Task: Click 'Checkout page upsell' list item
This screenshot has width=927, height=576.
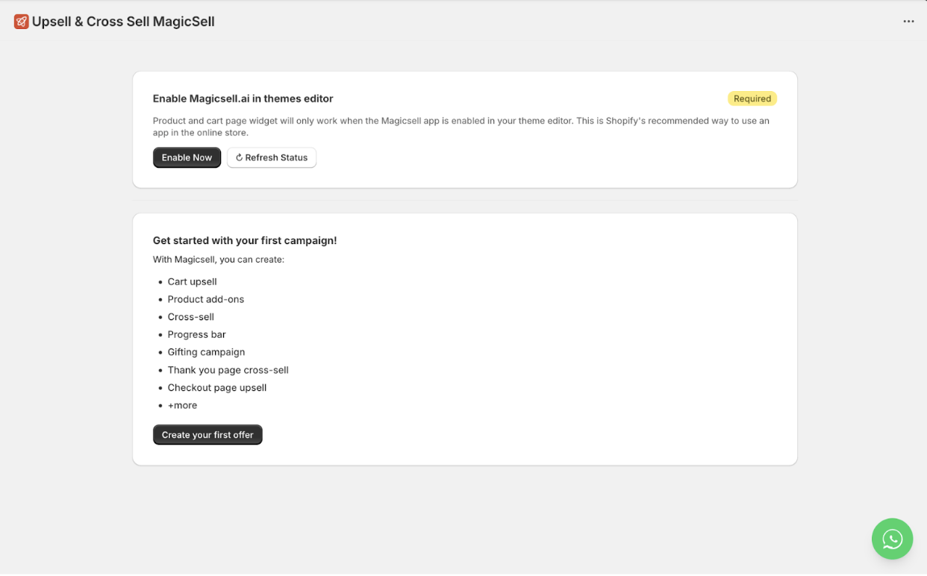Action: (x=217, y=388)
